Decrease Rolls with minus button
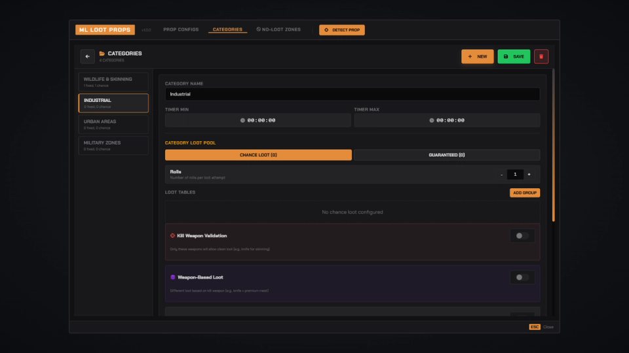629x353 pixels. tap(501, 175)
